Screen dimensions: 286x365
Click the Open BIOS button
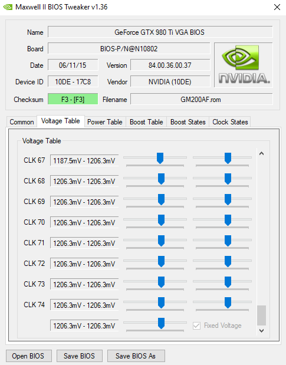(29, 356)
